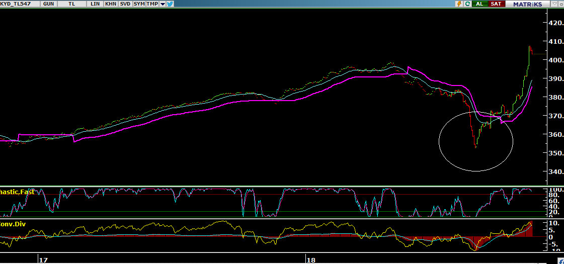The width and height of the screenshot is (564, 264).
Task: Click the 18 date marker on time axis
Action: pyautogui.click(x=311, y=260)
